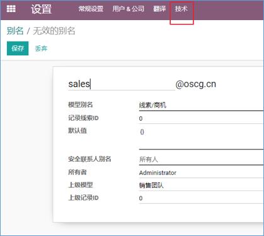
Task: Open the apps grid menu icon
Action: (x=11, y=9)
